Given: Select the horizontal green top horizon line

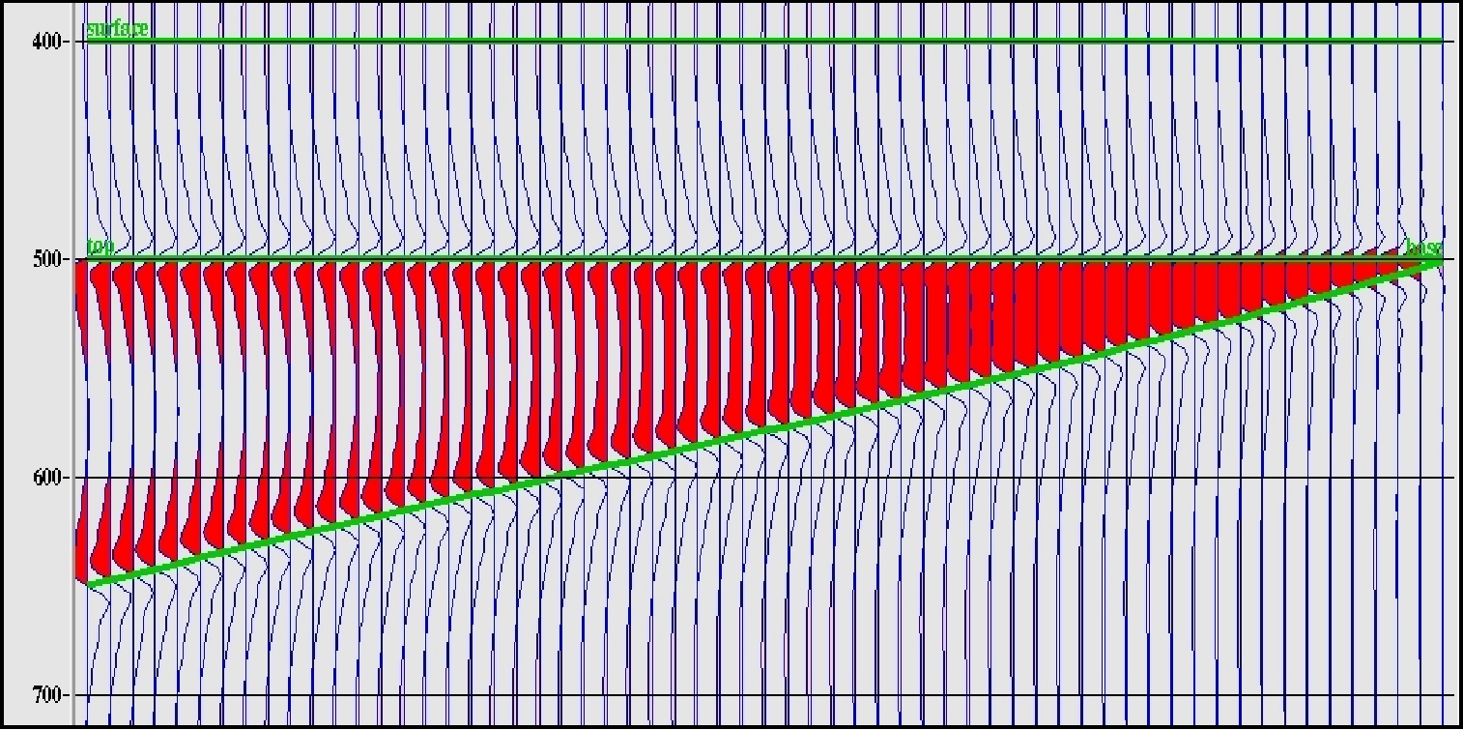Looking at the screenshot, I should (676, 258).
